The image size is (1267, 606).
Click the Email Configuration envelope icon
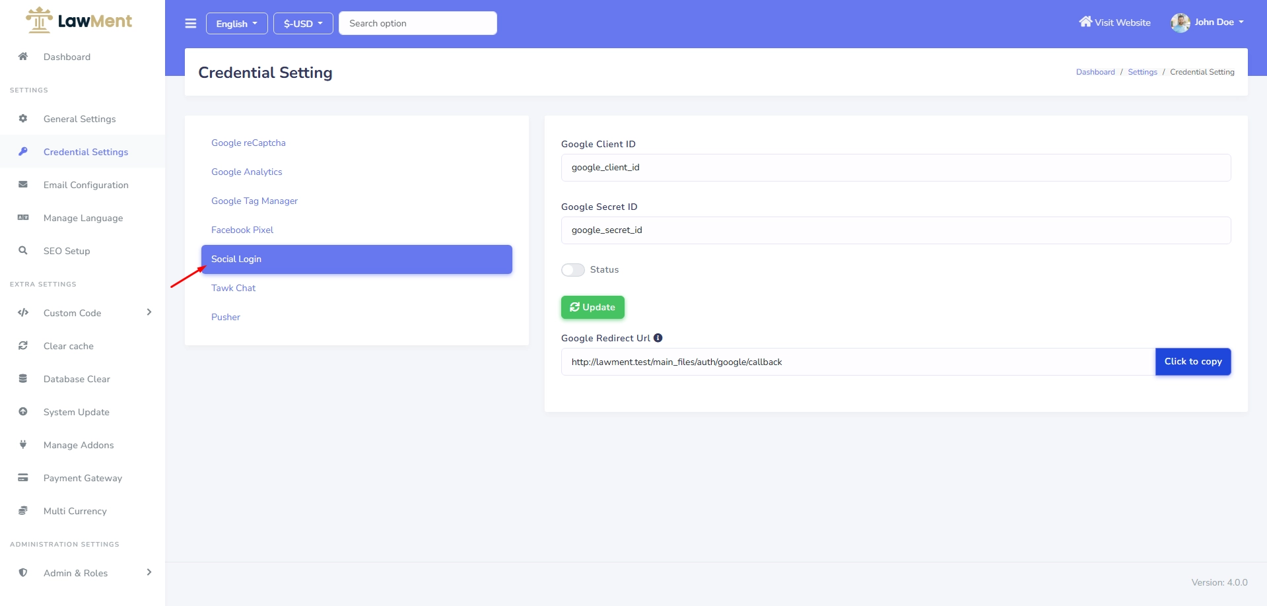tap(23, 184)
